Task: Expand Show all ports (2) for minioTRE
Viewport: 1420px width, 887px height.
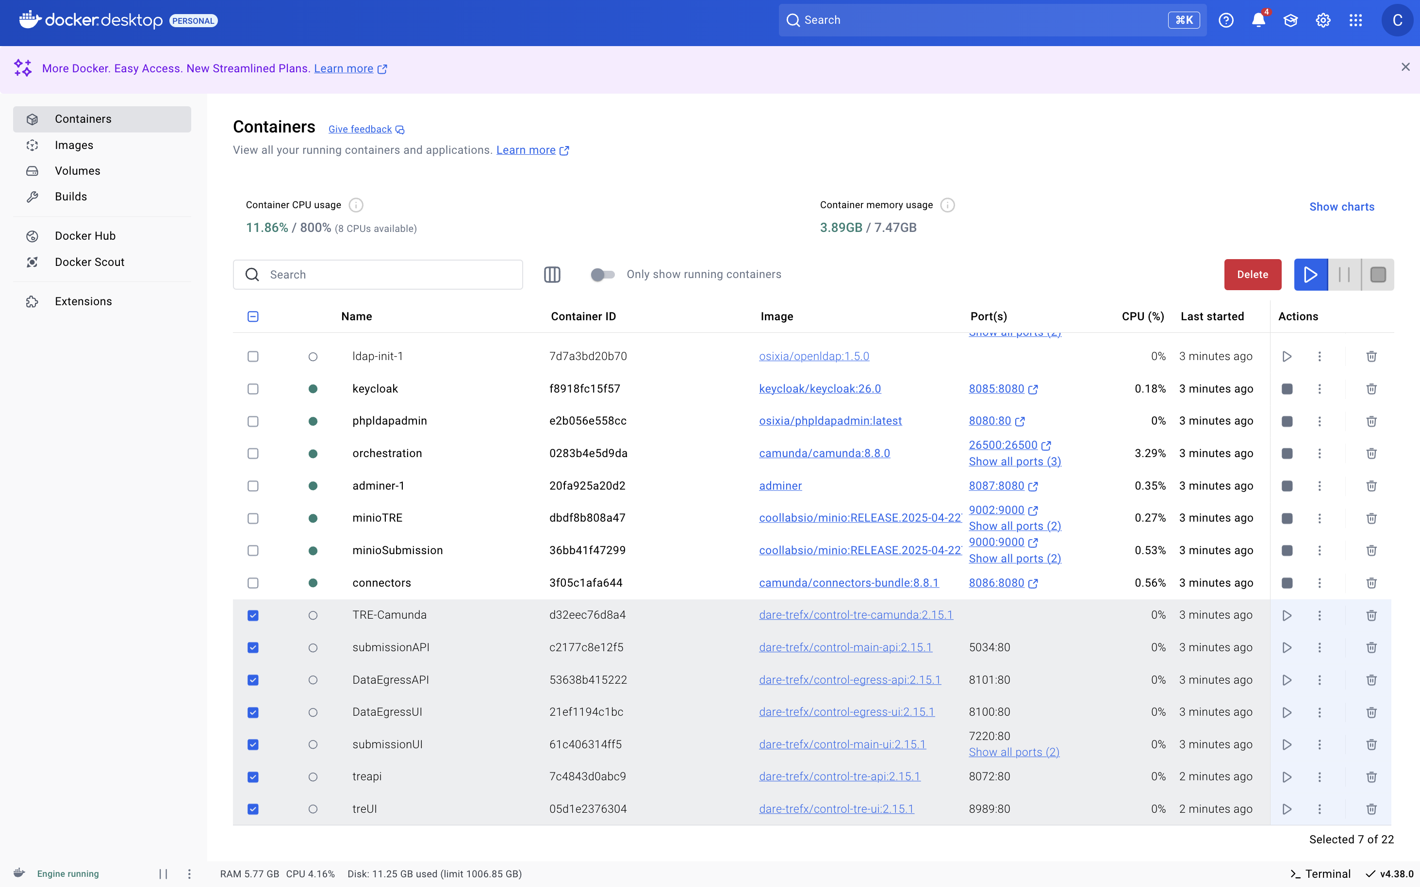Action: click(1015, 526)
